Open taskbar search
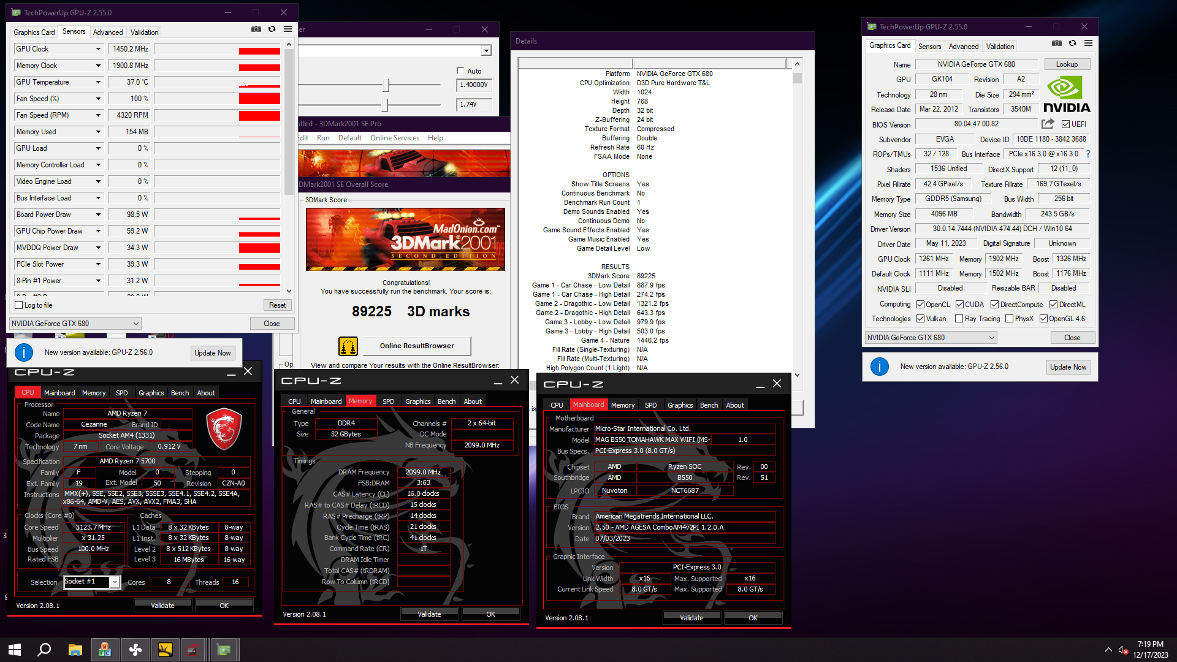This screenshot has width=1177, height=662. click(x=44, y=650)
